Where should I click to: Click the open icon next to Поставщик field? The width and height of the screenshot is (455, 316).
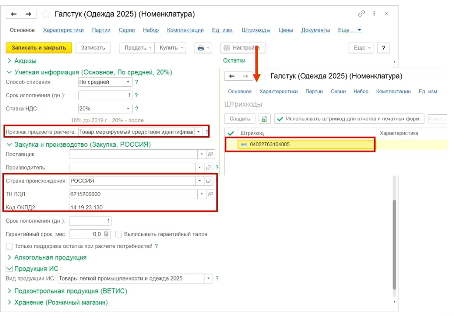pos(210,154)
